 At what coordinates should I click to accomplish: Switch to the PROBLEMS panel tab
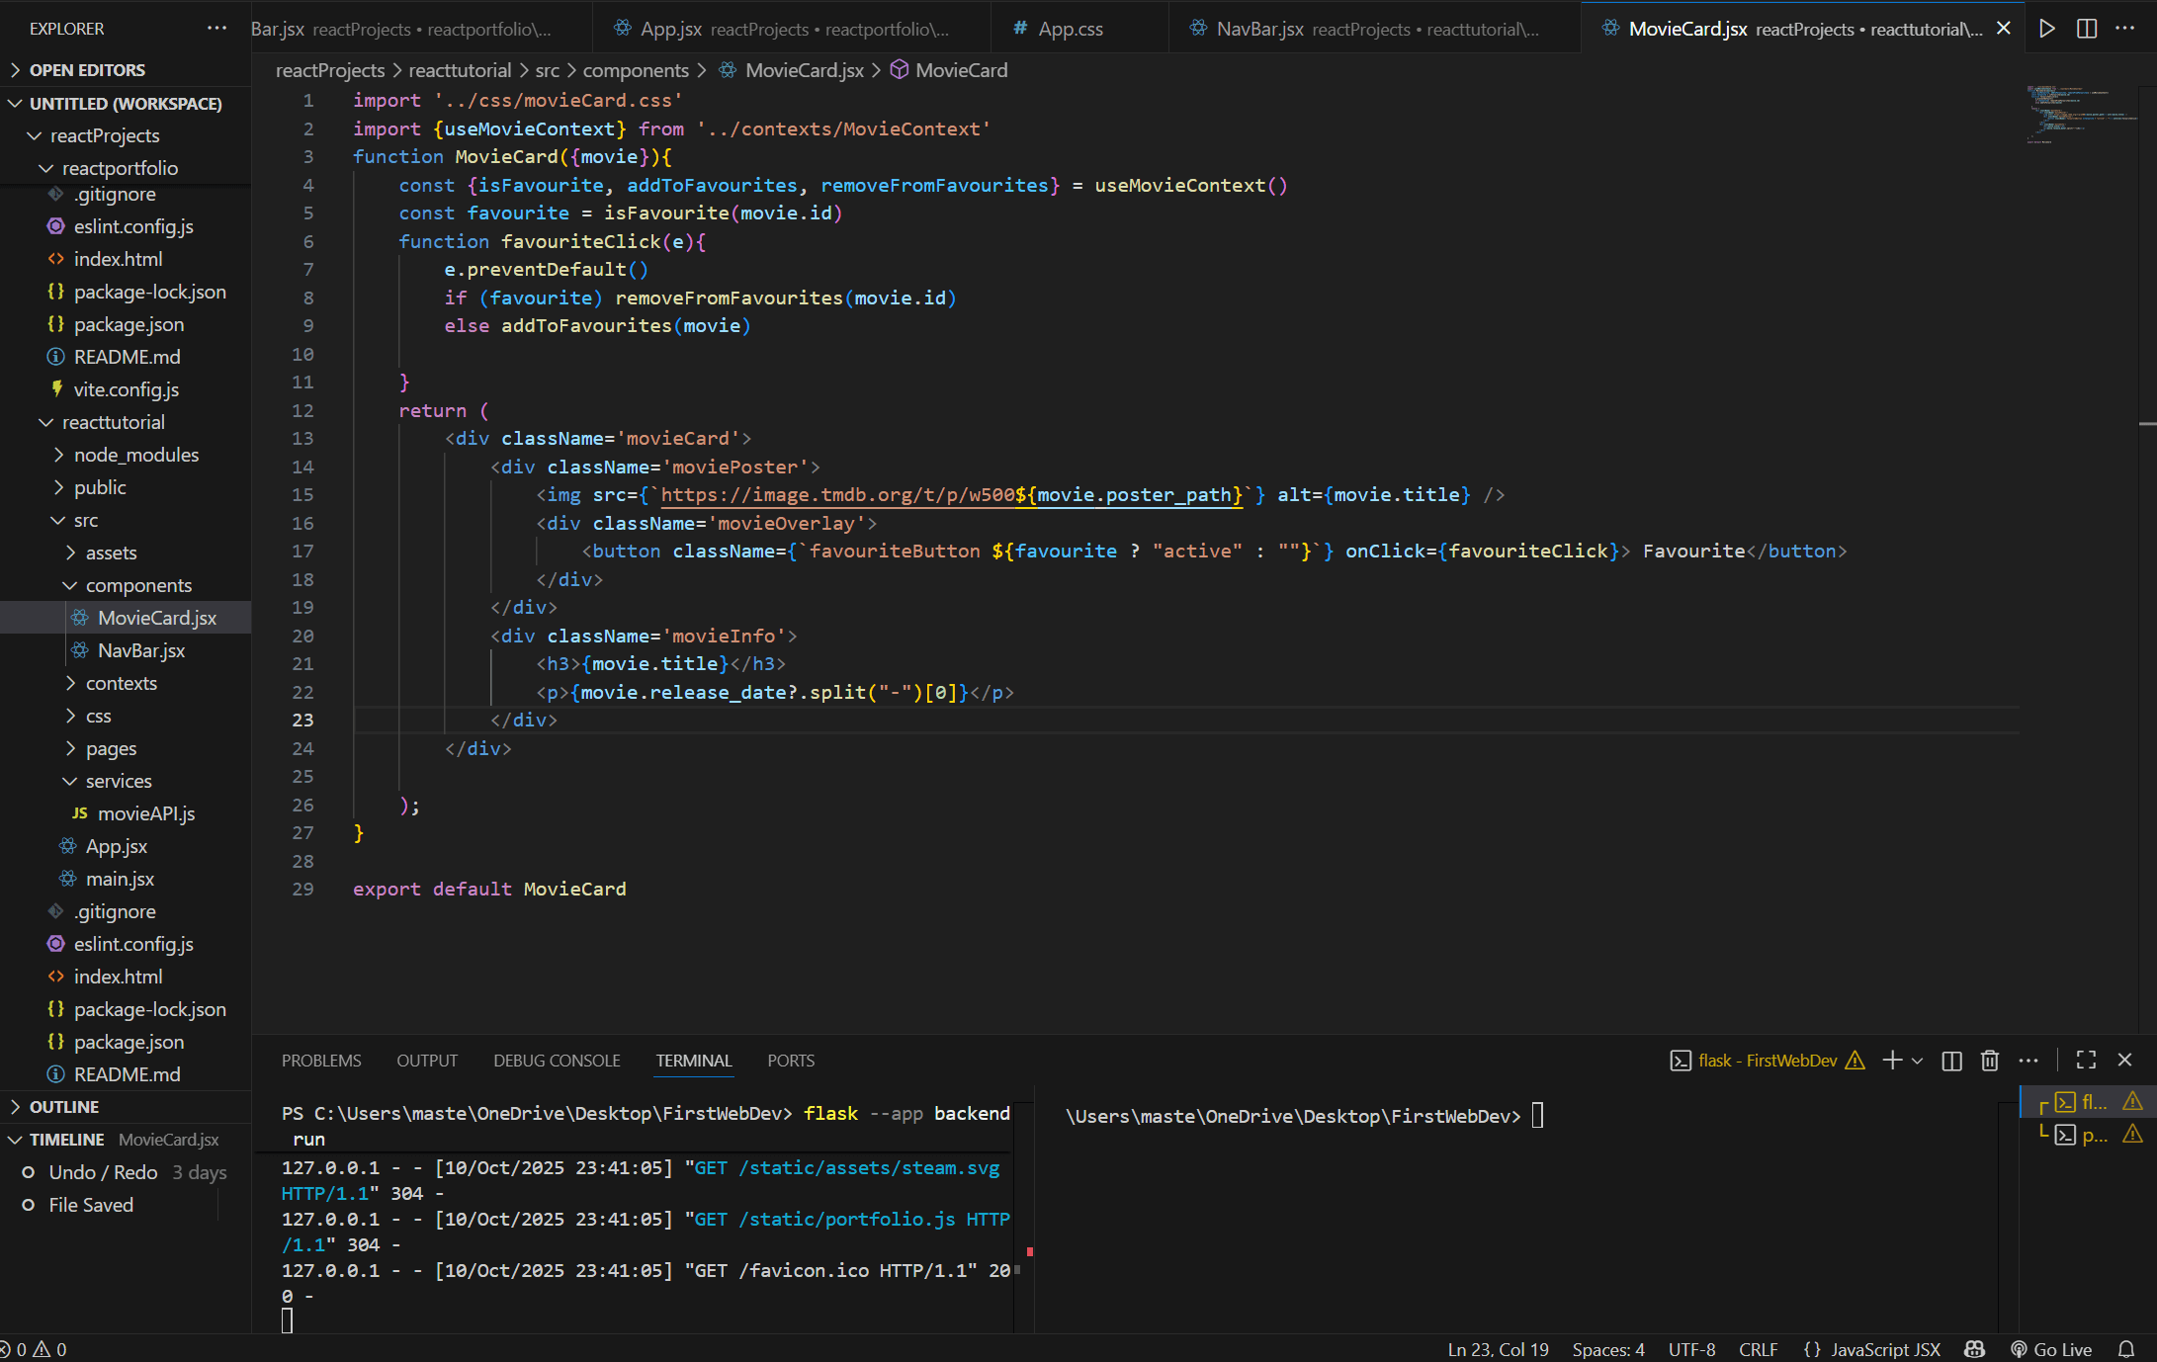tap(321, 1061)
